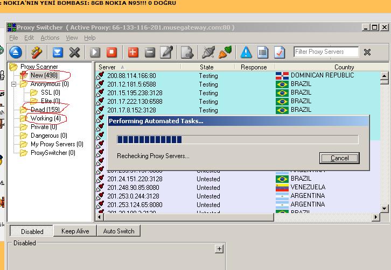
Task: Click horizontal scrollbar right arrow
Action: coord(376,217)
